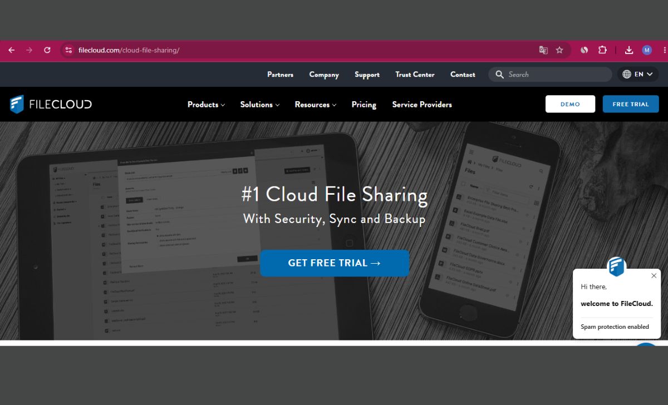Open the Support link
The width and height of the screenshot is (668, 405).
point(367,75)
